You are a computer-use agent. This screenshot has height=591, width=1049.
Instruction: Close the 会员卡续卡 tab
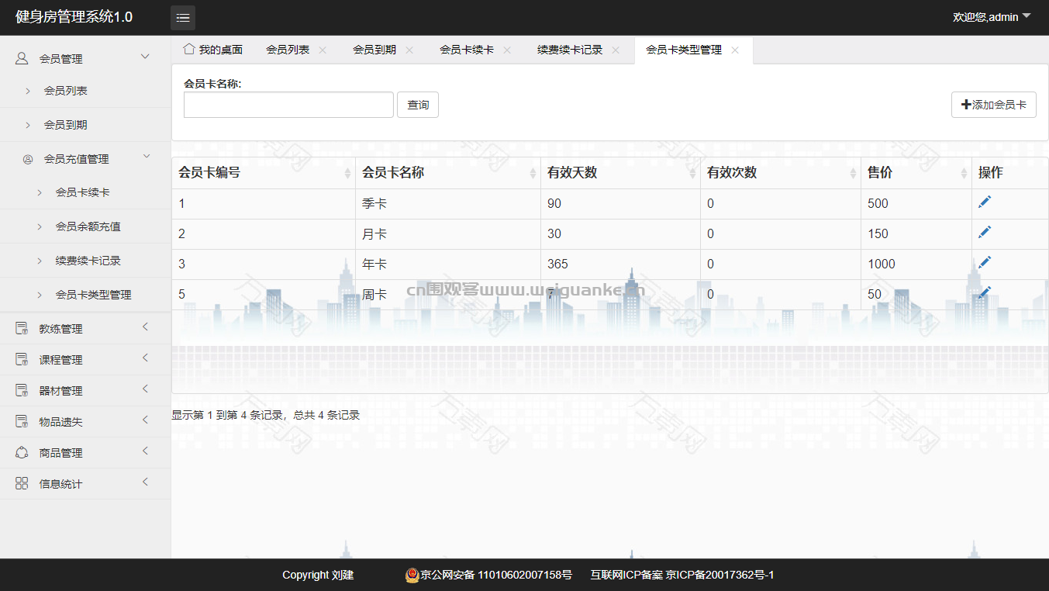(507, 50)
